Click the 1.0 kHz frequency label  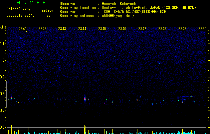3,60
